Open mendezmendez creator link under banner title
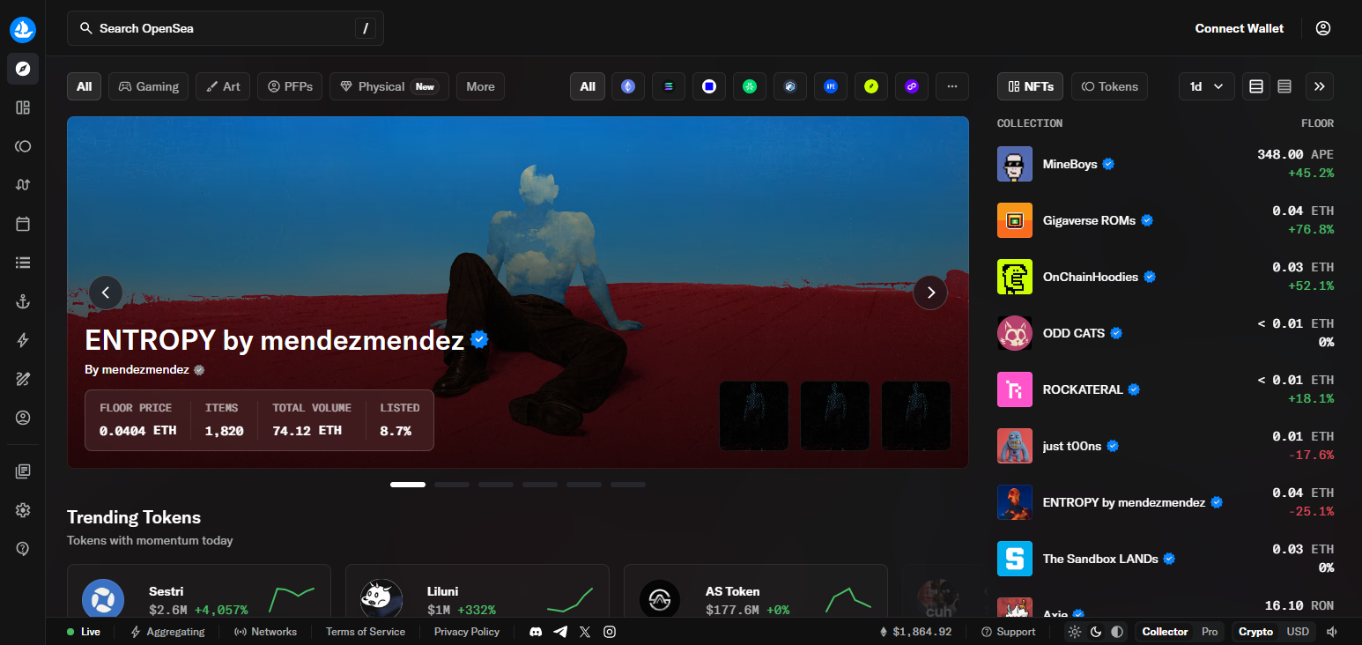This screenshot has width=1362, height=645. pyautogui.click(x=145, y=369)
